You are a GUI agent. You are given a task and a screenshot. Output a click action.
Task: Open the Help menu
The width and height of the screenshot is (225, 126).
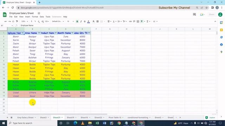[x=65, y=17]
